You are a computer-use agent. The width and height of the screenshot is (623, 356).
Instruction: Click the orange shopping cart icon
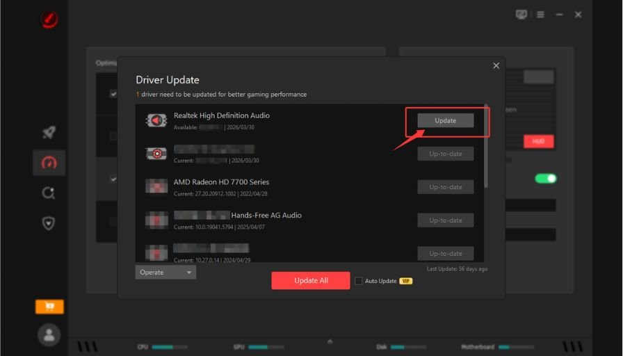[x=49, y=307]
